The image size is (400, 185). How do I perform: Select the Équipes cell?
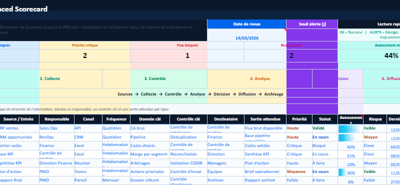click(226, 171)
